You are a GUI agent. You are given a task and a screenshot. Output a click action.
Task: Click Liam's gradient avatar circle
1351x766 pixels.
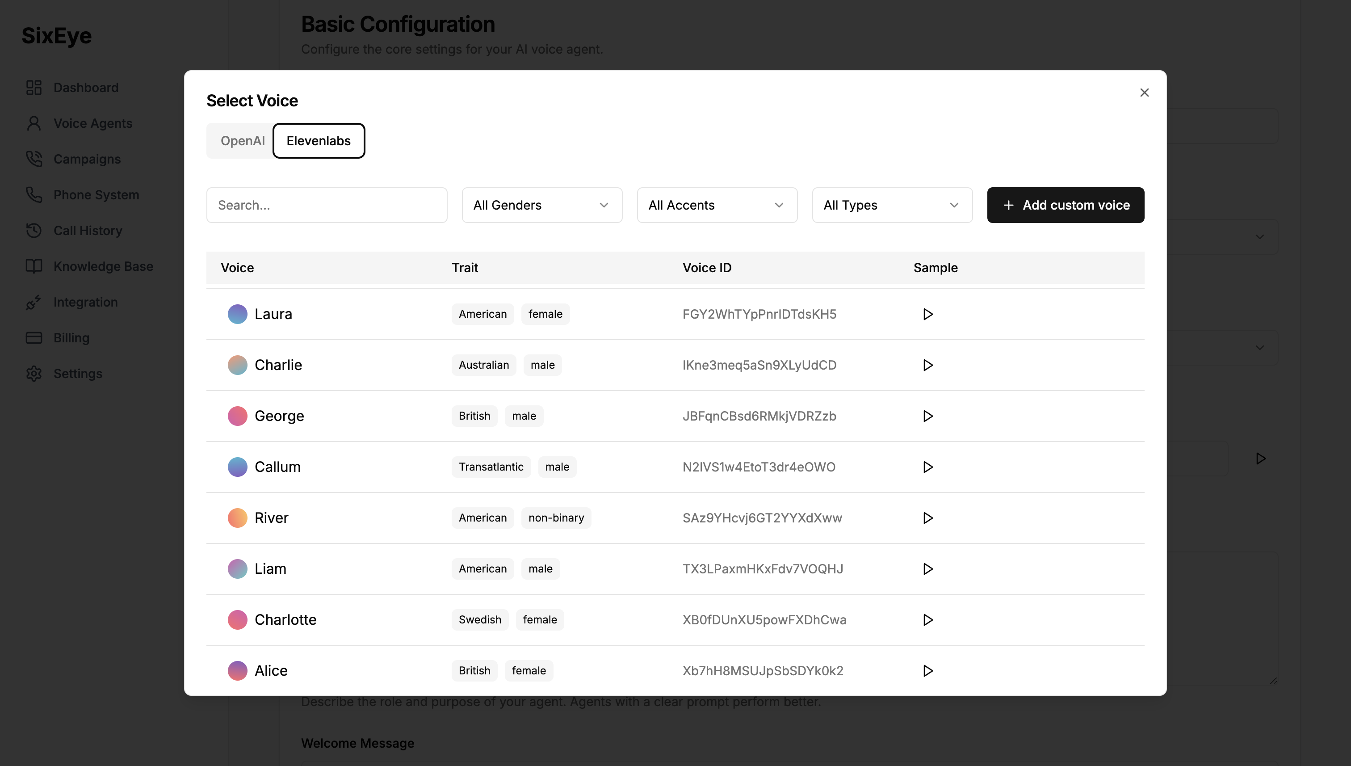pyautogui.click(x=237, y=569)
